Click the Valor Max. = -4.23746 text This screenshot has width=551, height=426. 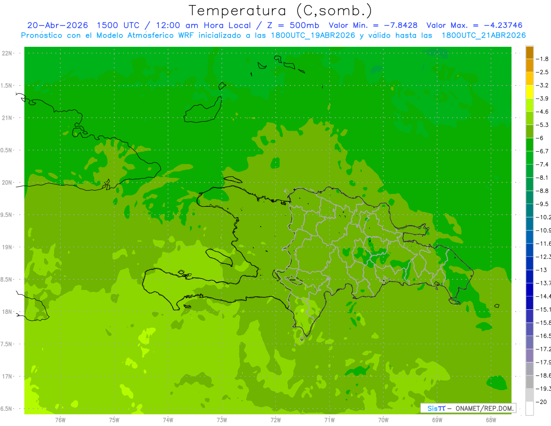point(474,25)
